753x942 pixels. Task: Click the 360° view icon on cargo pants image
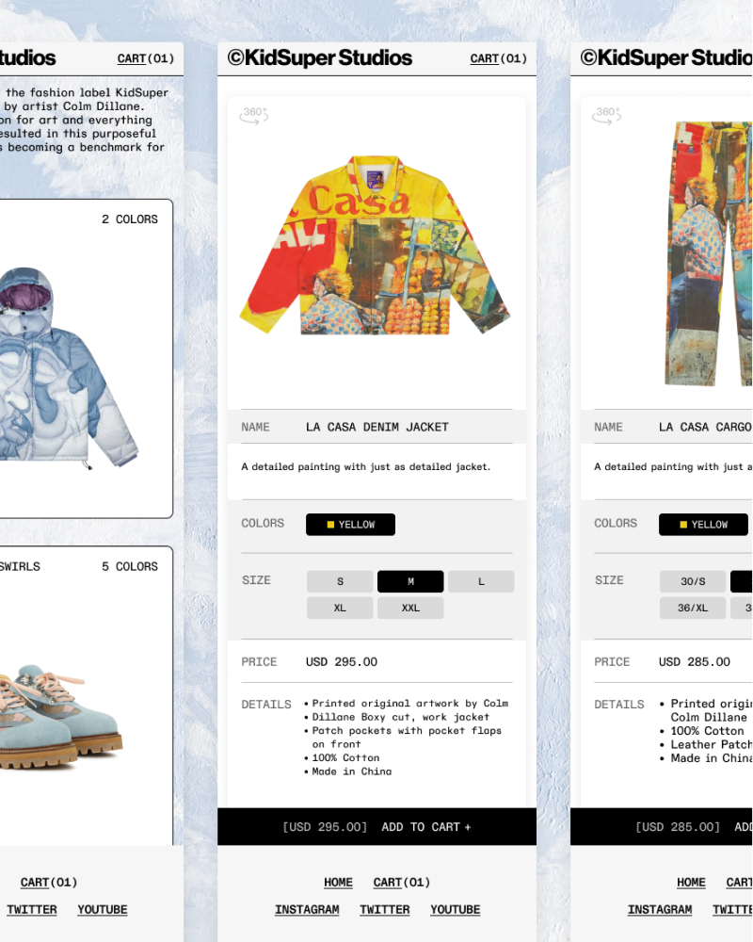[606, 115]
